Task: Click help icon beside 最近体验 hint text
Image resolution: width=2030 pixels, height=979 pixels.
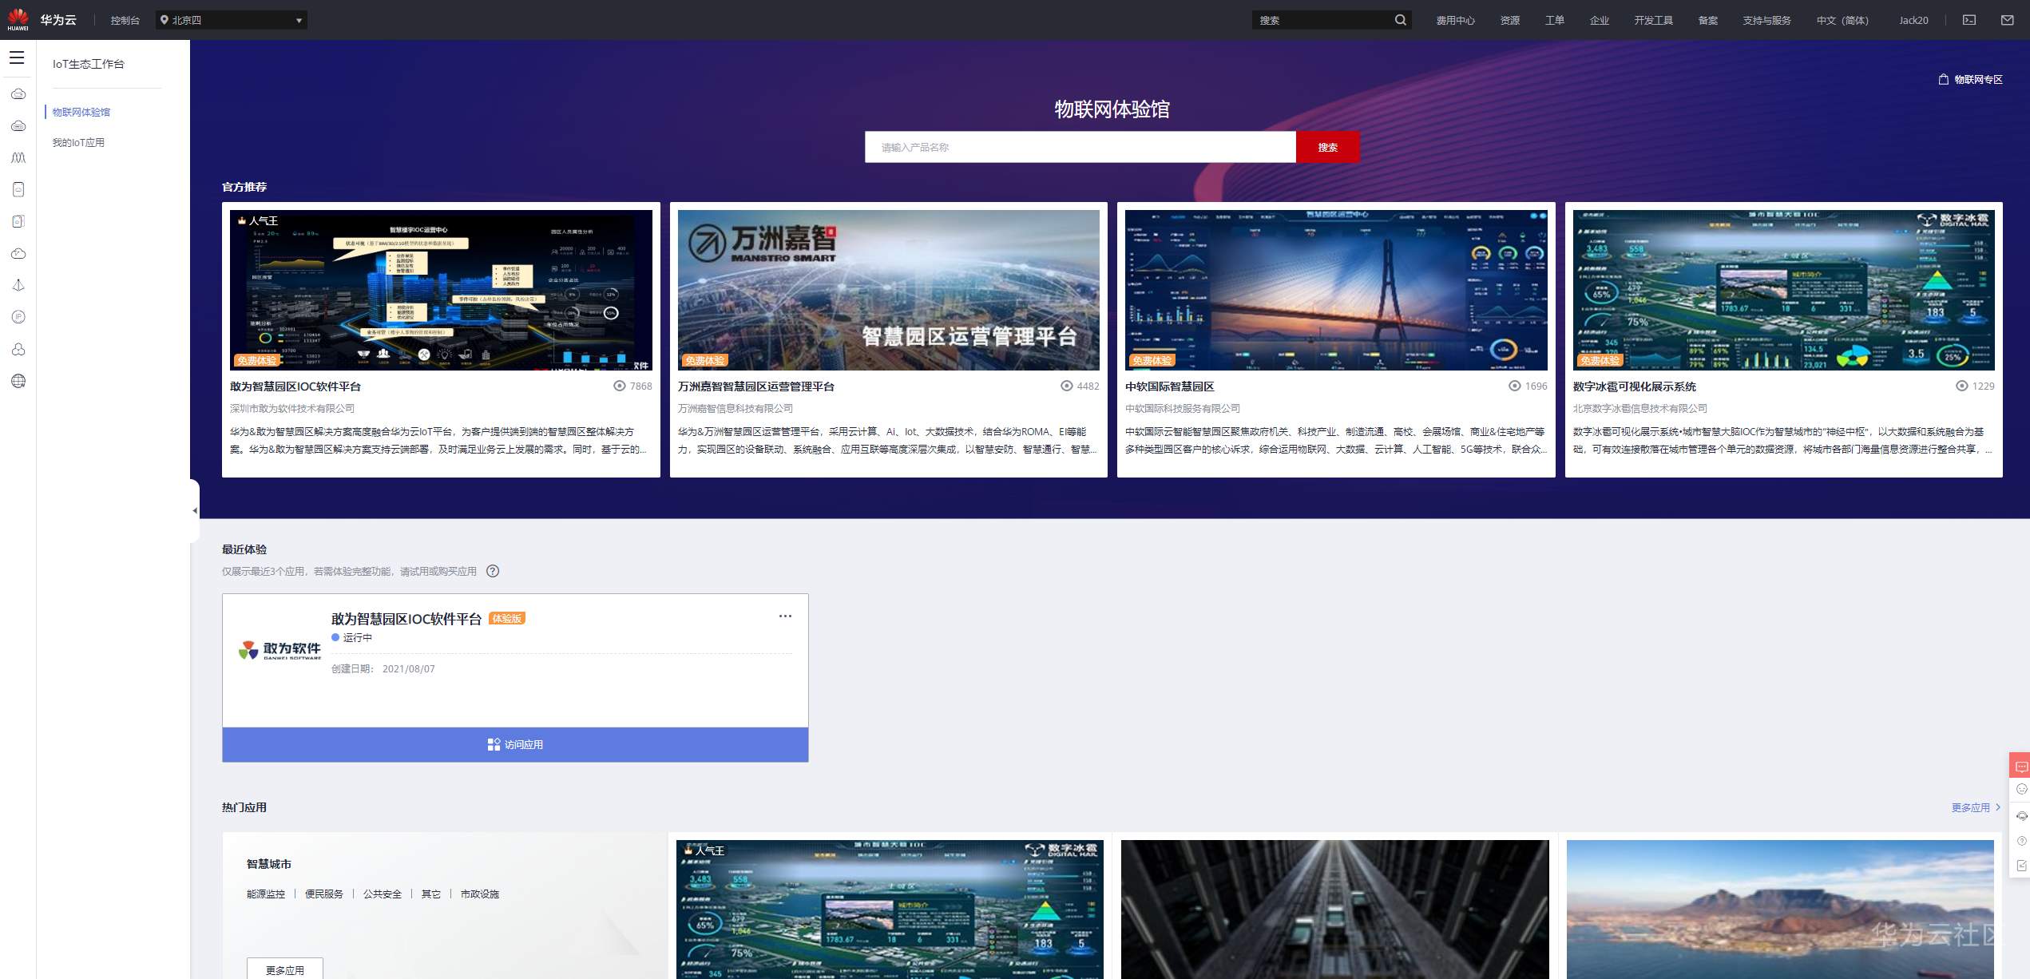Action: tap(493, 571)
